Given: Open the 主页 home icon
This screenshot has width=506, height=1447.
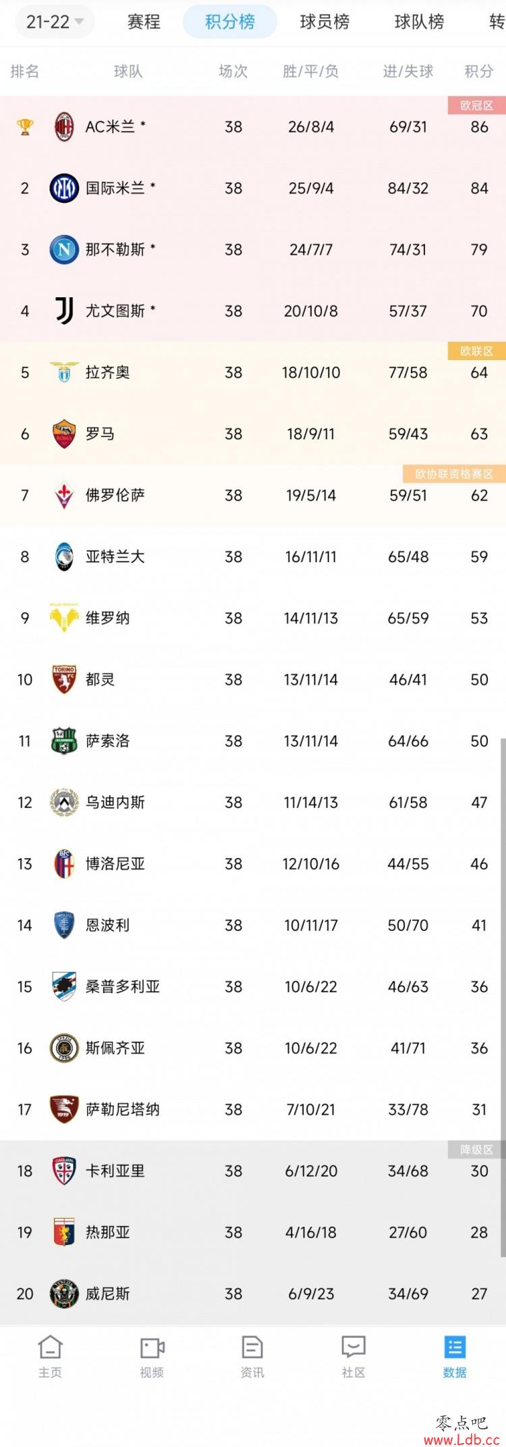Looking at the screenshot, I should tap(50, 1356).
